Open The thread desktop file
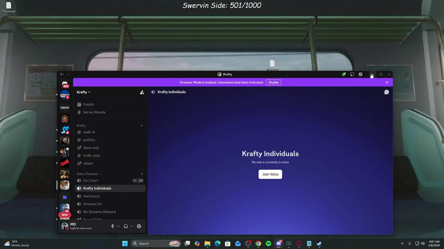This screenshot has width=444, height=249. click(9, 8)
